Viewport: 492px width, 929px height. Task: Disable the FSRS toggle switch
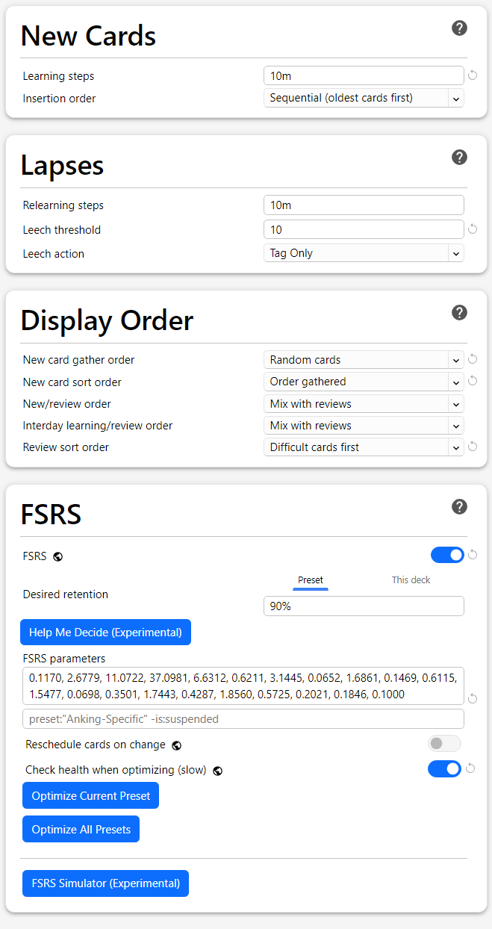pos(446,555)
